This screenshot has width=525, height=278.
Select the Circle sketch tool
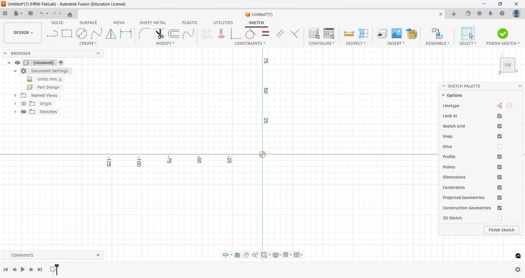click(82, 34)
